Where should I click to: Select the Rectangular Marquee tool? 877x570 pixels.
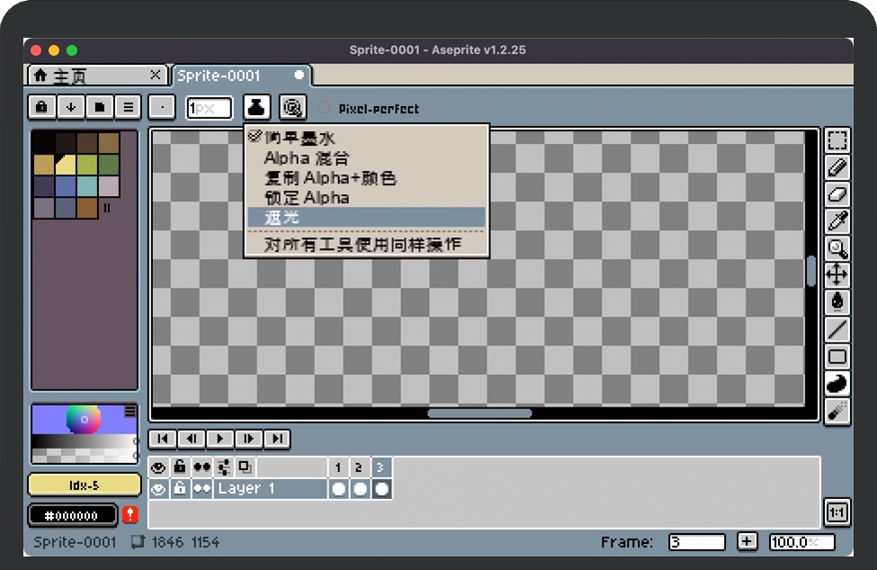837,140
